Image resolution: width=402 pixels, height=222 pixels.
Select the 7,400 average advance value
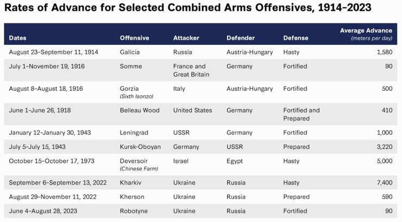pyautogui.click(x=384, y=182)
